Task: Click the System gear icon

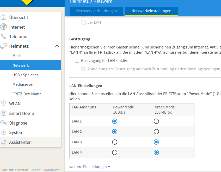Action: [x=4, y=132]
